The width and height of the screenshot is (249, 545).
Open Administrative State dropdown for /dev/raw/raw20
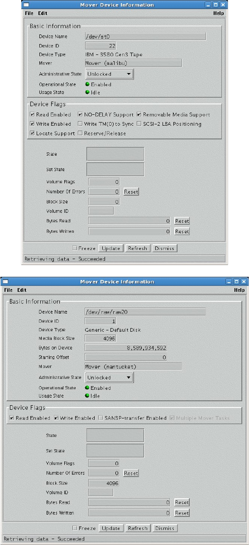tap(109, 377)
